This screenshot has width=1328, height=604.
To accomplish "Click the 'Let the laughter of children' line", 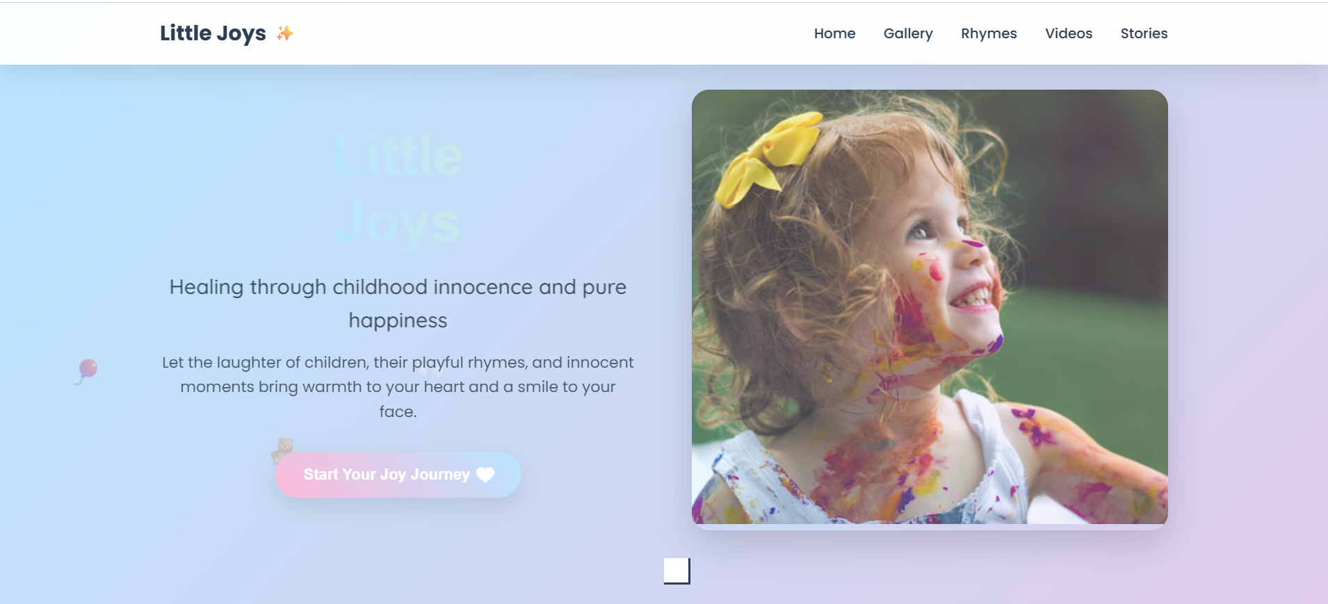I will click(398, 362).
